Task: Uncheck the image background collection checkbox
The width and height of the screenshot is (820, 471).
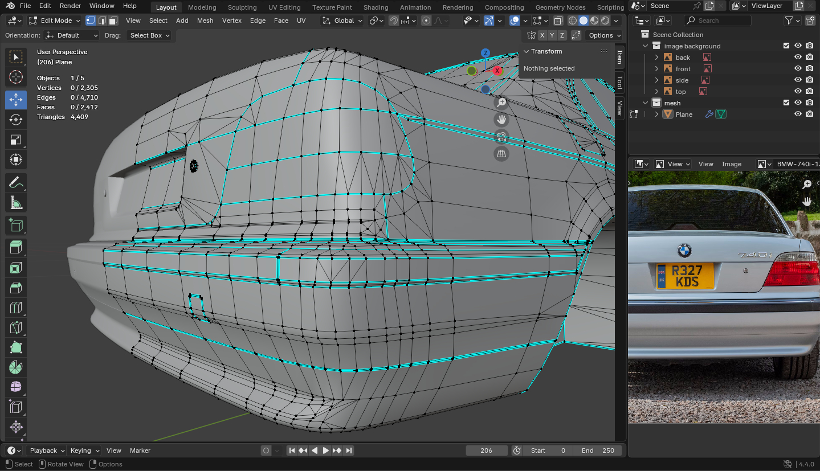Action: click(786, 46)
